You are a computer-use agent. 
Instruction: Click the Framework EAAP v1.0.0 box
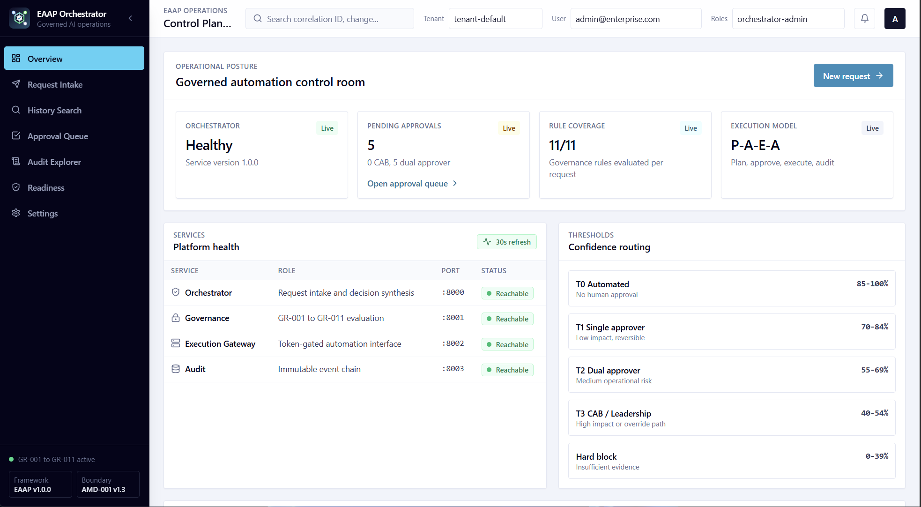(x=40, y=484)
